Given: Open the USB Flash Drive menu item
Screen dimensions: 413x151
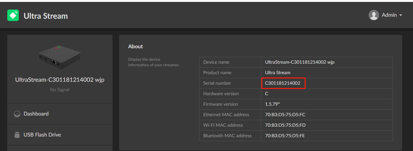Looking at the screenshot, I should point(60,135).
